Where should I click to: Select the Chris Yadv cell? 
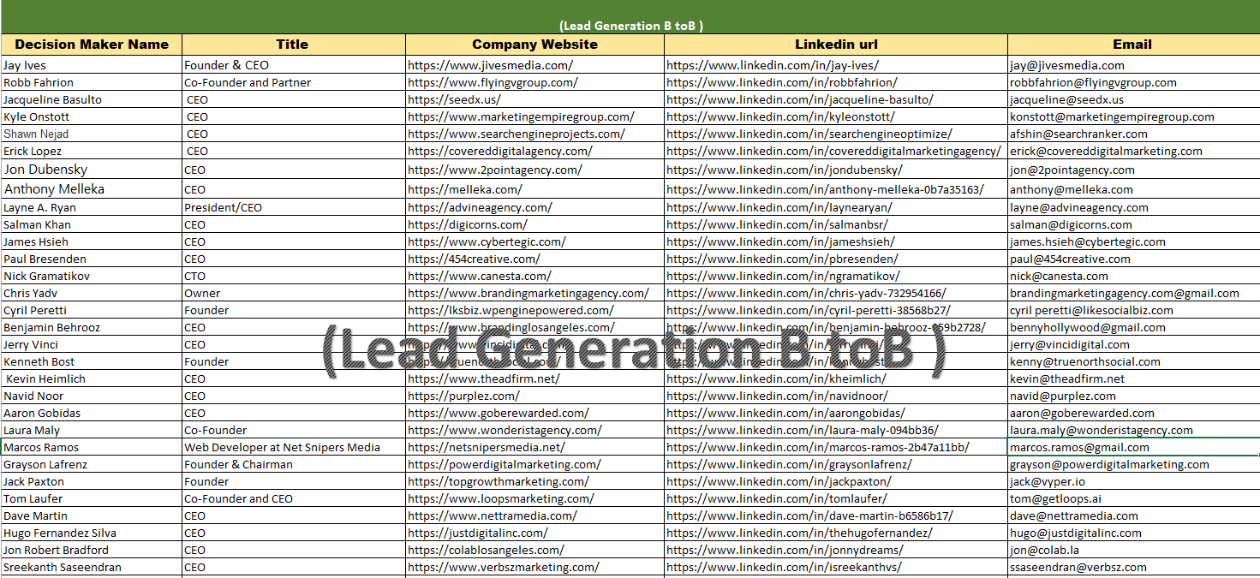(92, 293)
